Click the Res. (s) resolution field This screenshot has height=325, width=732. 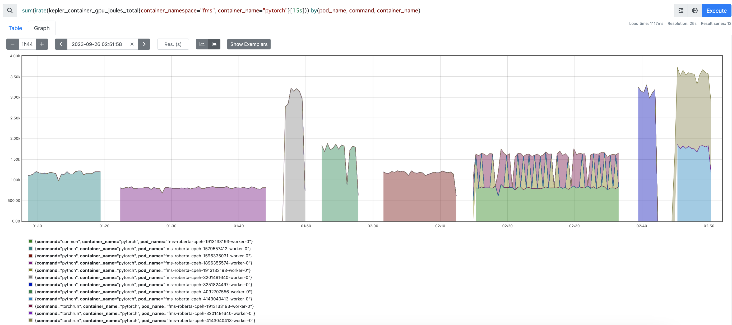coord(173,44)
